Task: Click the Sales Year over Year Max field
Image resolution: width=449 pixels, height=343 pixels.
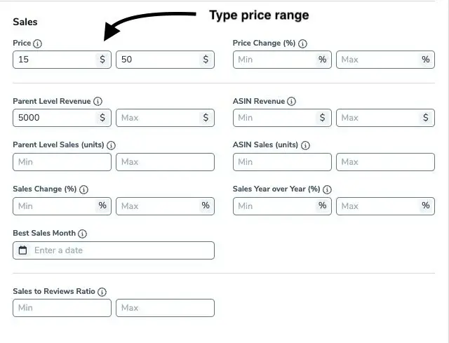Action: tap(377, 206)
